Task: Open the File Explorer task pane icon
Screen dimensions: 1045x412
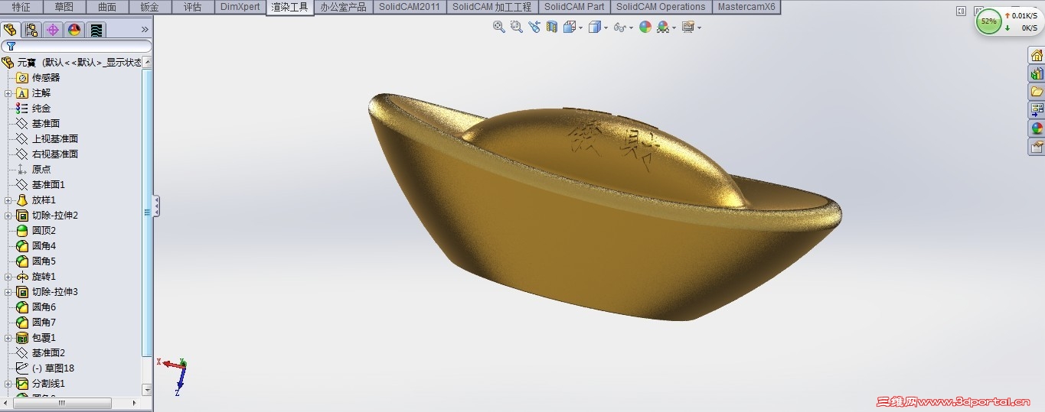Action: (x=1037, y=92)
